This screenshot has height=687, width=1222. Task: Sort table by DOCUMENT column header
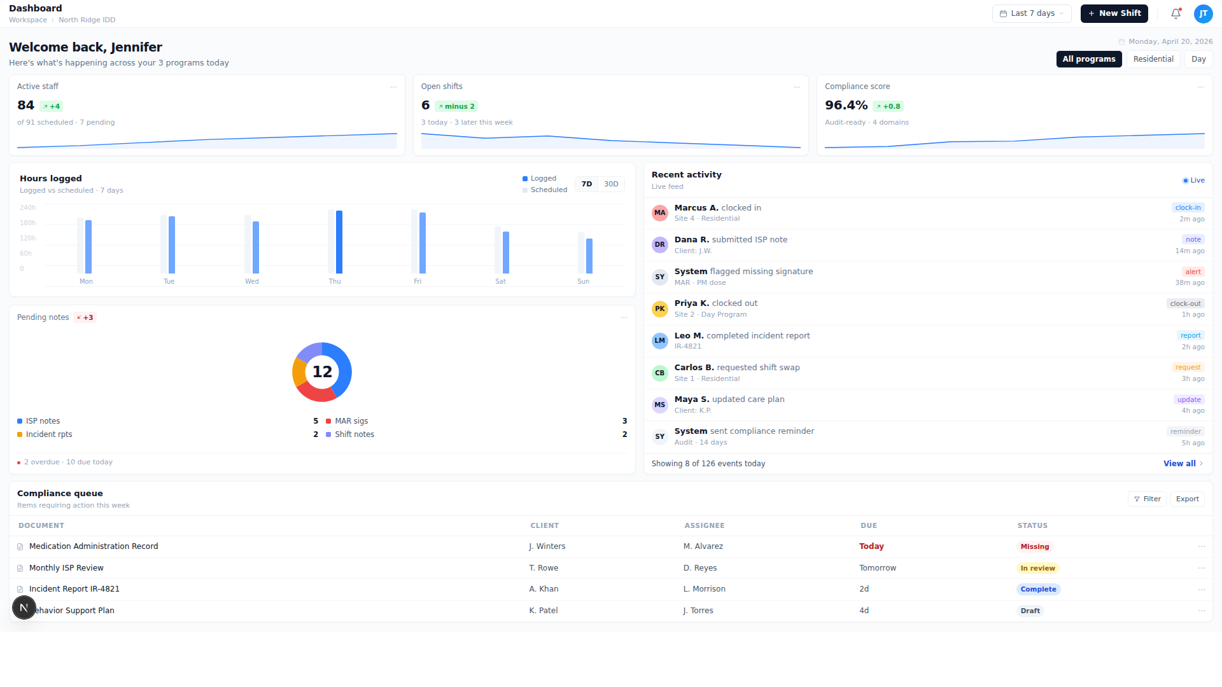pos(41,526)
